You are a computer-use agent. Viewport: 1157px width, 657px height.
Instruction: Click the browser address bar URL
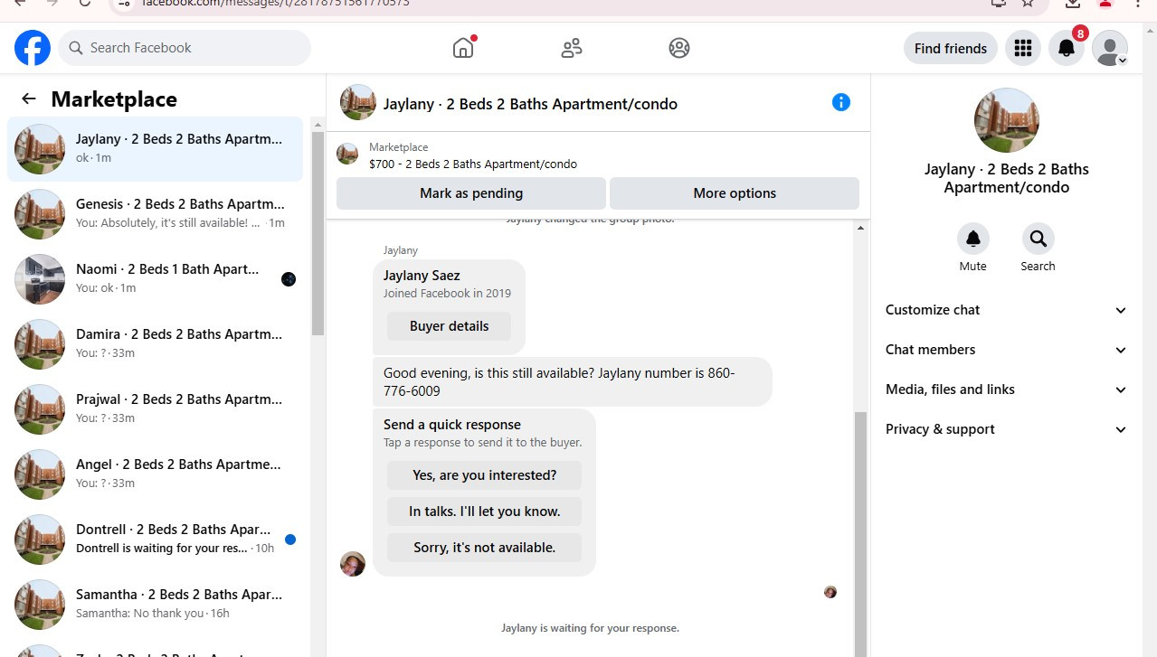[276, 3]
